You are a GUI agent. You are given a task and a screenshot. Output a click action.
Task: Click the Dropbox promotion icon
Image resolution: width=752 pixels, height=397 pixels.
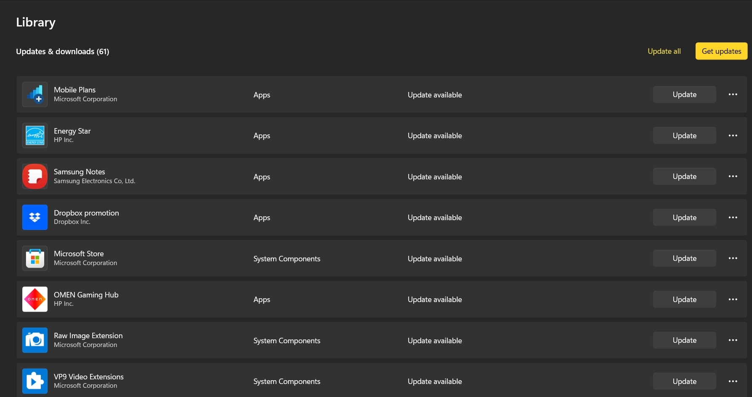click(x=35, y=217)
